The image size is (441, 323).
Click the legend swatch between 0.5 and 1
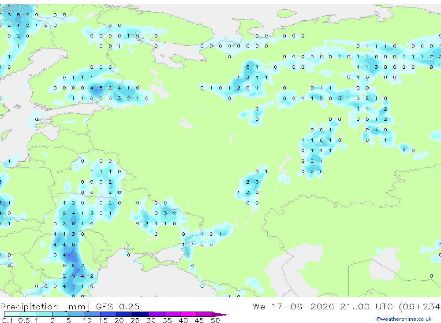28,314
